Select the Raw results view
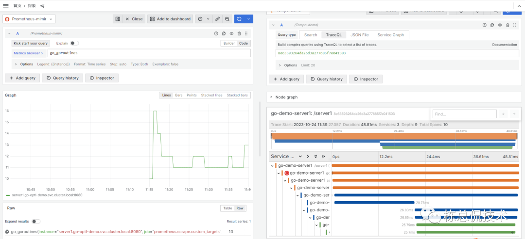 tap(240, 208)
